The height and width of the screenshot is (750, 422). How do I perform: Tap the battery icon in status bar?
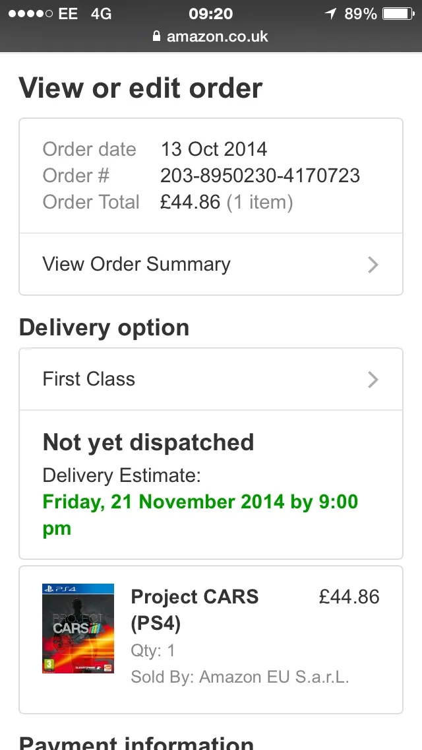398,13
